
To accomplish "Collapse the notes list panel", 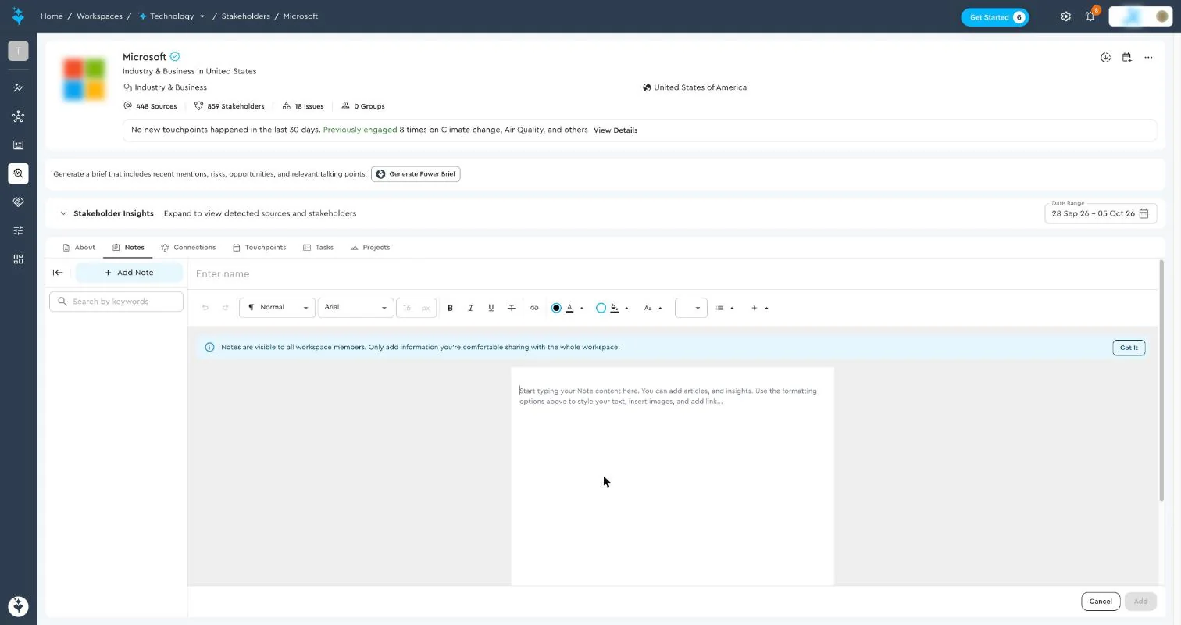I will pyautogui.click(x=58, y=273).
